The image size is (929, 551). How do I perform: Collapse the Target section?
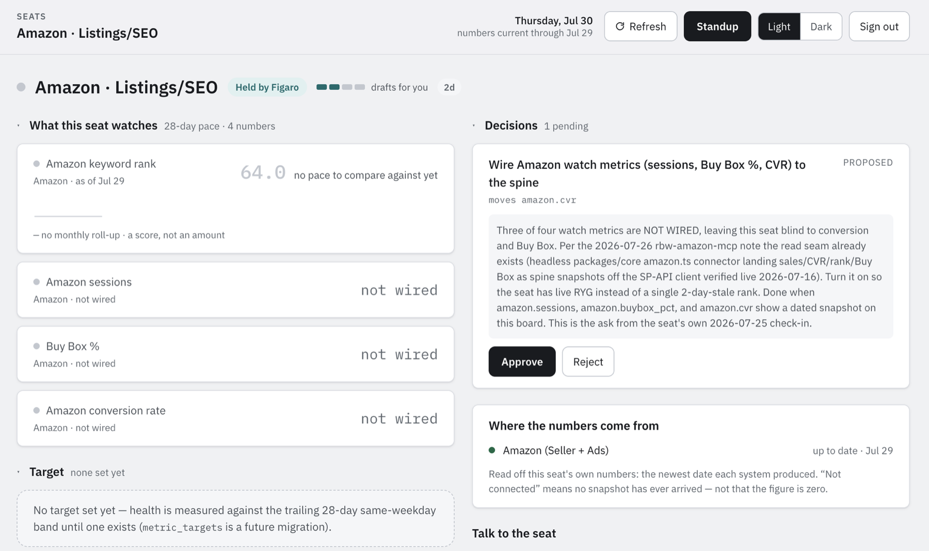click(x=19, y=472)
